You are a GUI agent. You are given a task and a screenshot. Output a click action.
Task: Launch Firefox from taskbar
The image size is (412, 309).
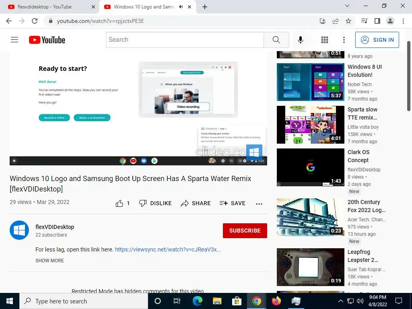(276, 301)
